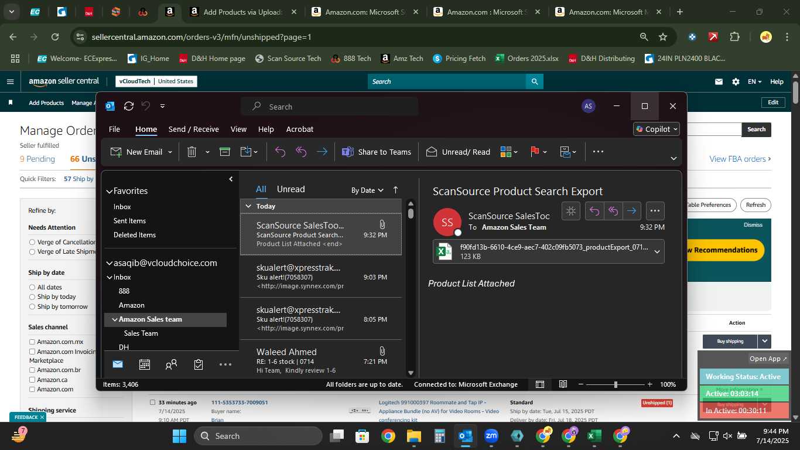Open the View tab in Outlook
Screen dimensions: 800x450
click(x=238, y=129)
